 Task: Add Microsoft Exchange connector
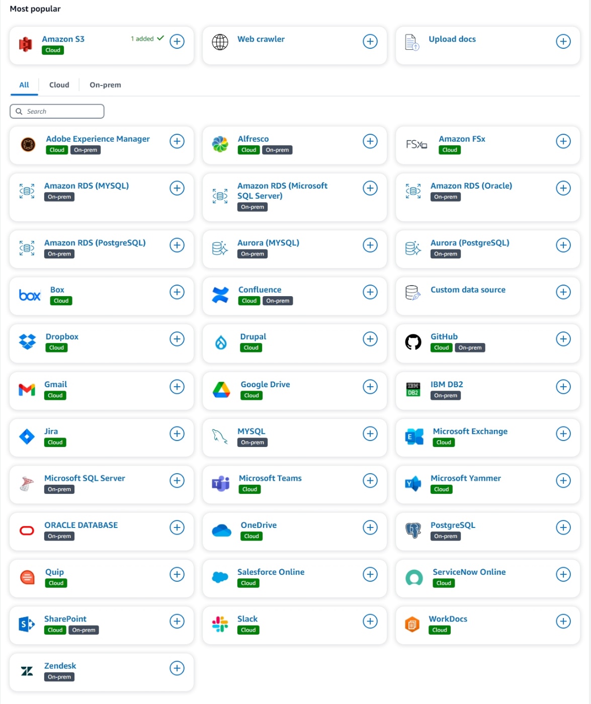(x=563, y=433)
